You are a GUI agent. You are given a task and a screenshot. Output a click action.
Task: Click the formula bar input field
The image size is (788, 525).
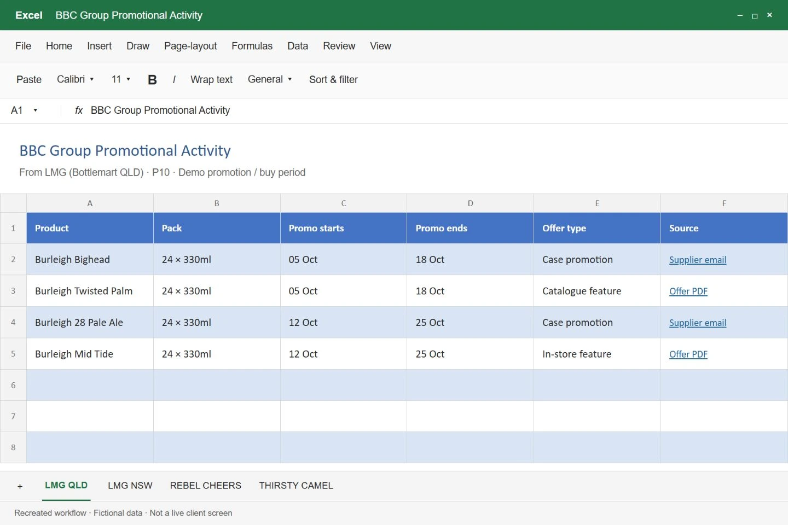point(435,110)
